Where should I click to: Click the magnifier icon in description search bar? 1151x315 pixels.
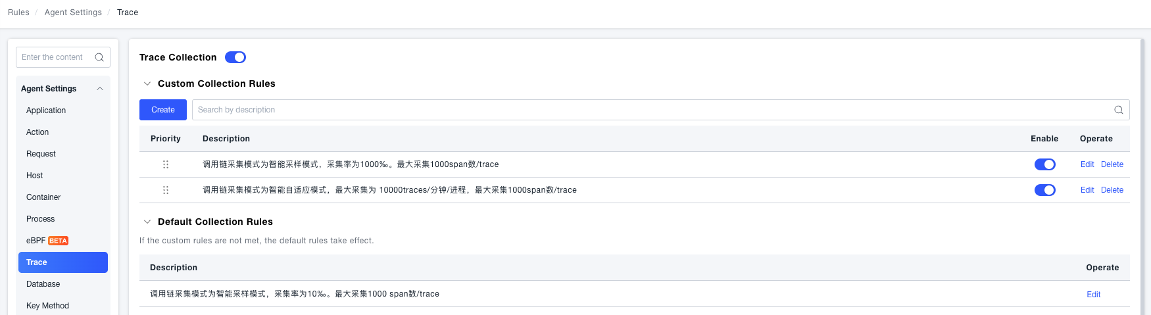tap(1118, 110)
